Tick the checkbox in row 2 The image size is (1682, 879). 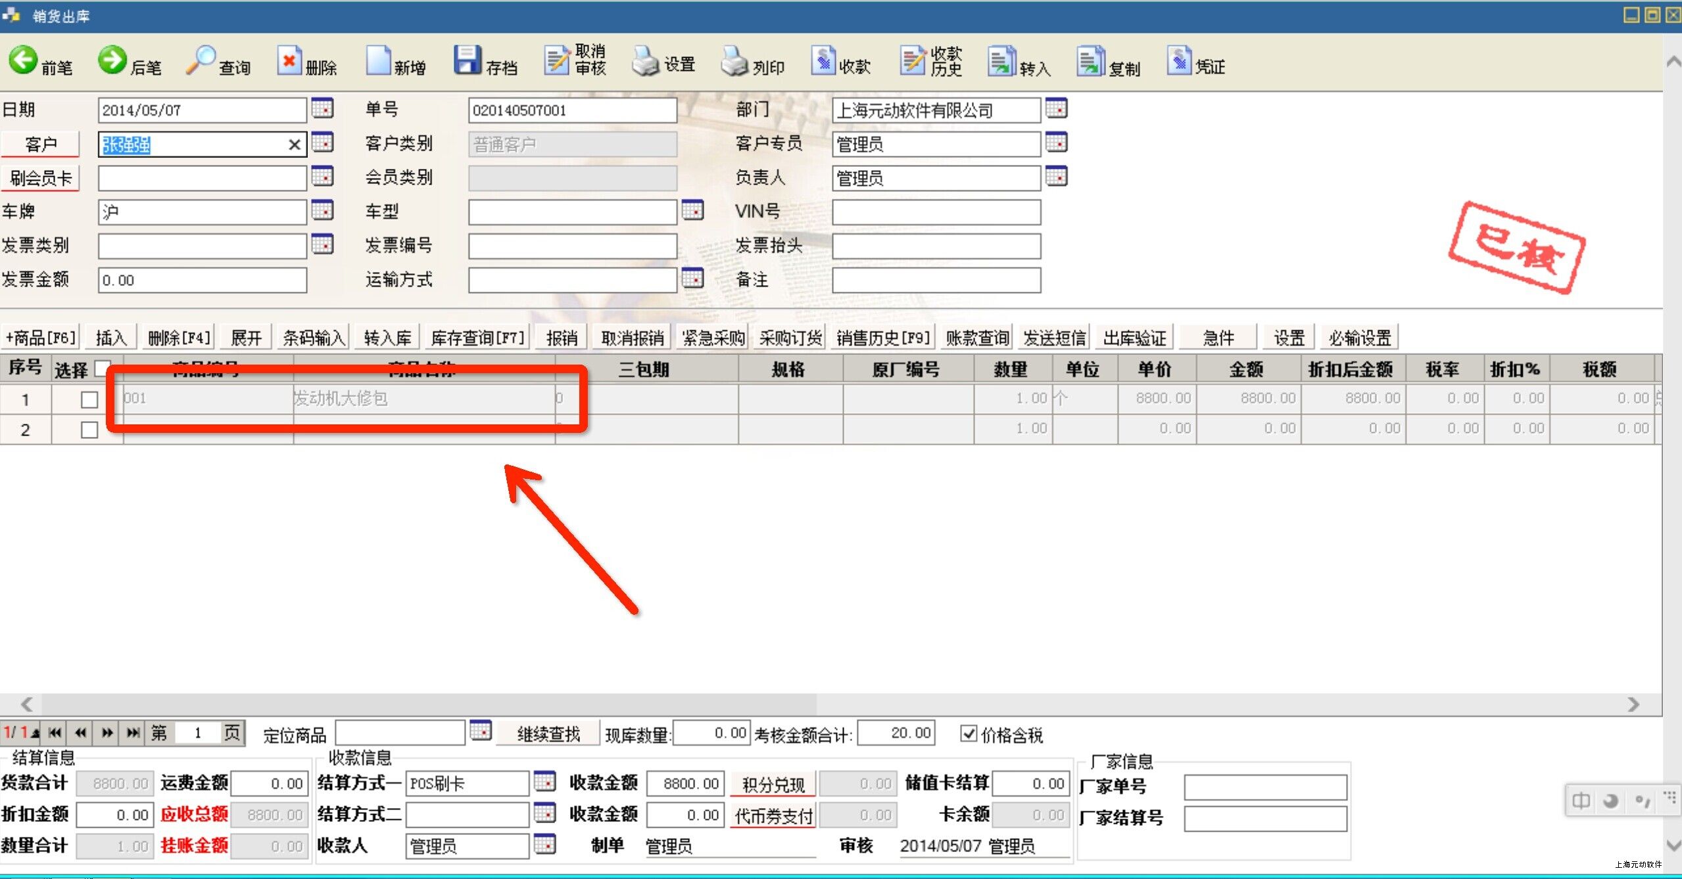tap(89, 430)
